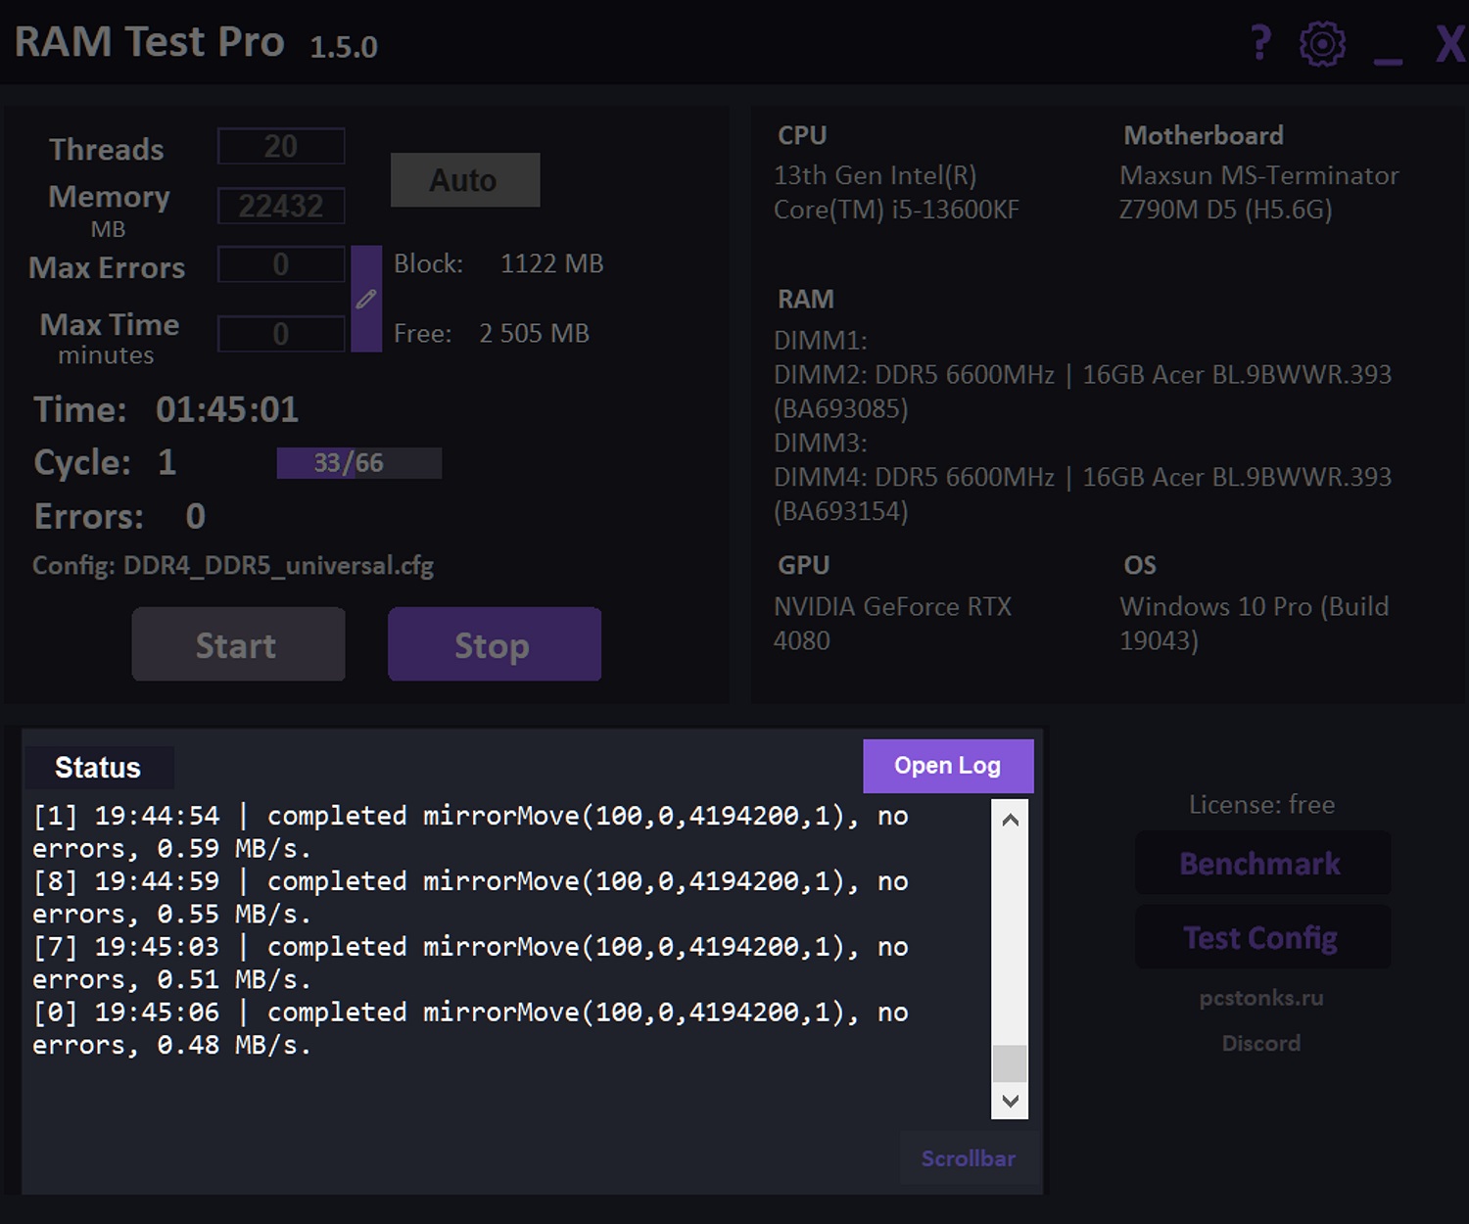This screenshot has width=1469, height=1224.
Task: Click the pencil edit icon beside Max Errors
Action: (366, 299)
